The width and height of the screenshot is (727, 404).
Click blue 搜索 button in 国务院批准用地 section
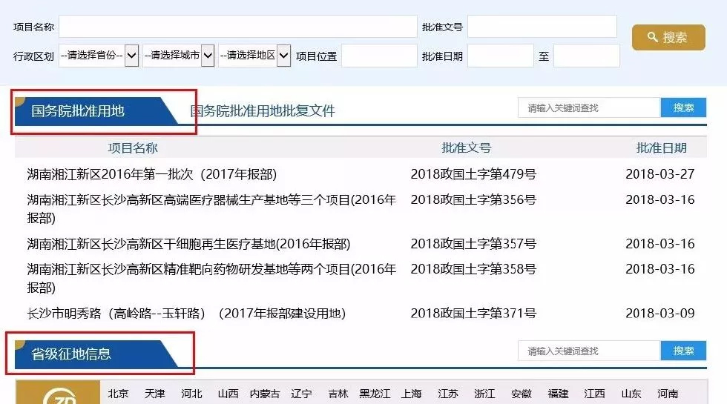683,107
